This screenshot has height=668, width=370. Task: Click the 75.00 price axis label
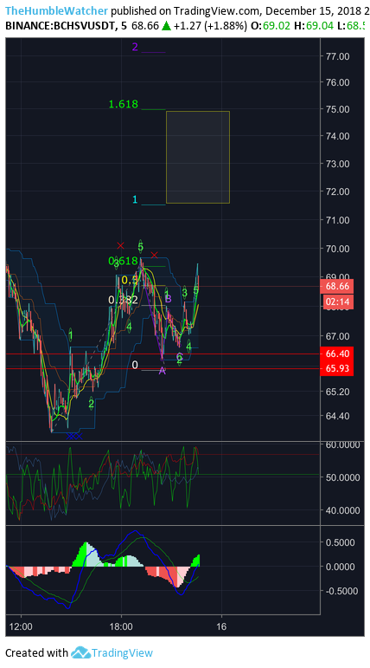click(338, 109)
